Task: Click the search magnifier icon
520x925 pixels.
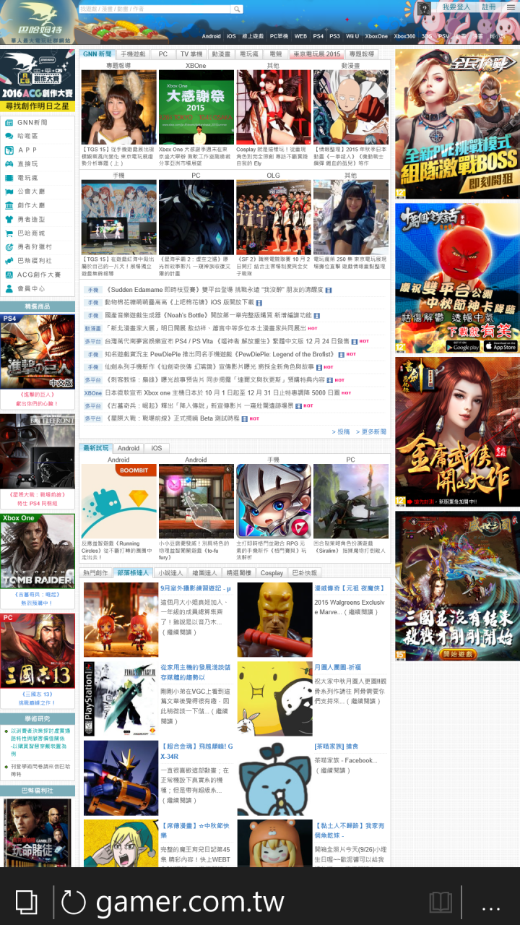Action: click(x=236, y=9)
